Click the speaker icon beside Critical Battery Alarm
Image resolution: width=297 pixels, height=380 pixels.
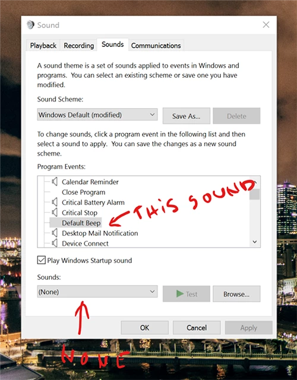[55, 202]
